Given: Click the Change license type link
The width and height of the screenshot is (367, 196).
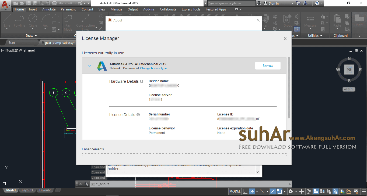Looking at the screenshot, I should click(153, 68).
